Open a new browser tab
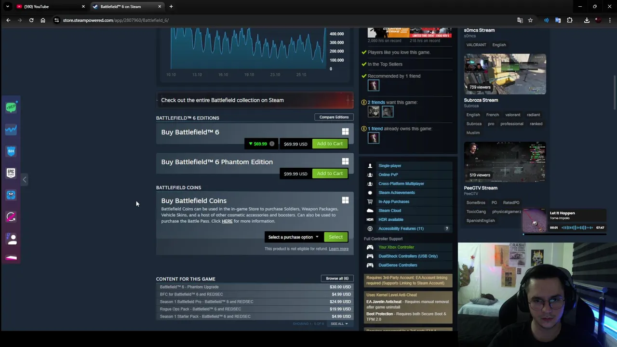This screenshot has width=617, height=347. [171, 6]
